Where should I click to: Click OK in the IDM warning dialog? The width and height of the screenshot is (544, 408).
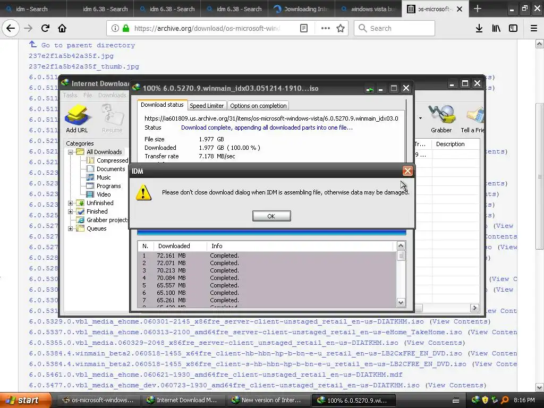tap(271, 216)
